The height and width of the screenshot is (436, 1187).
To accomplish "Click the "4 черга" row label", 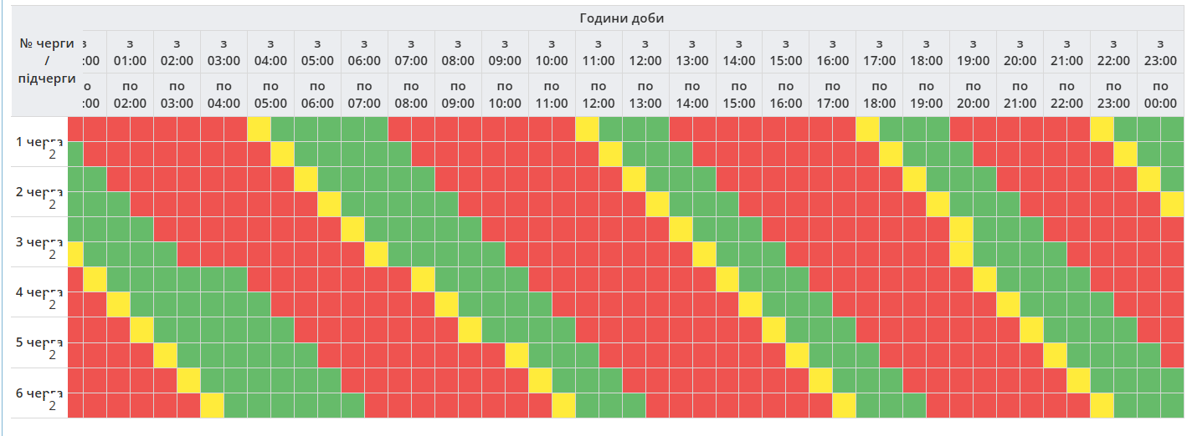I will [x=39, y=292].
